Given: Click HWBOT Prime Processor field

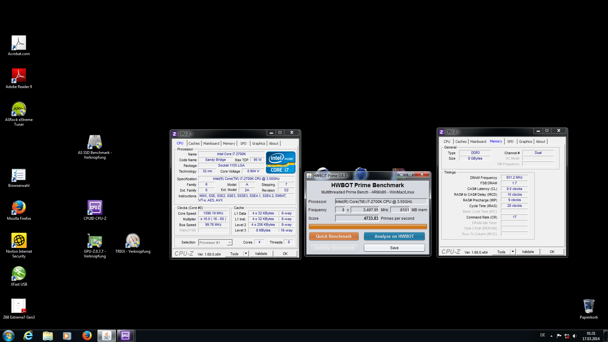Looking at the screenshot, I should pos(381,201).
